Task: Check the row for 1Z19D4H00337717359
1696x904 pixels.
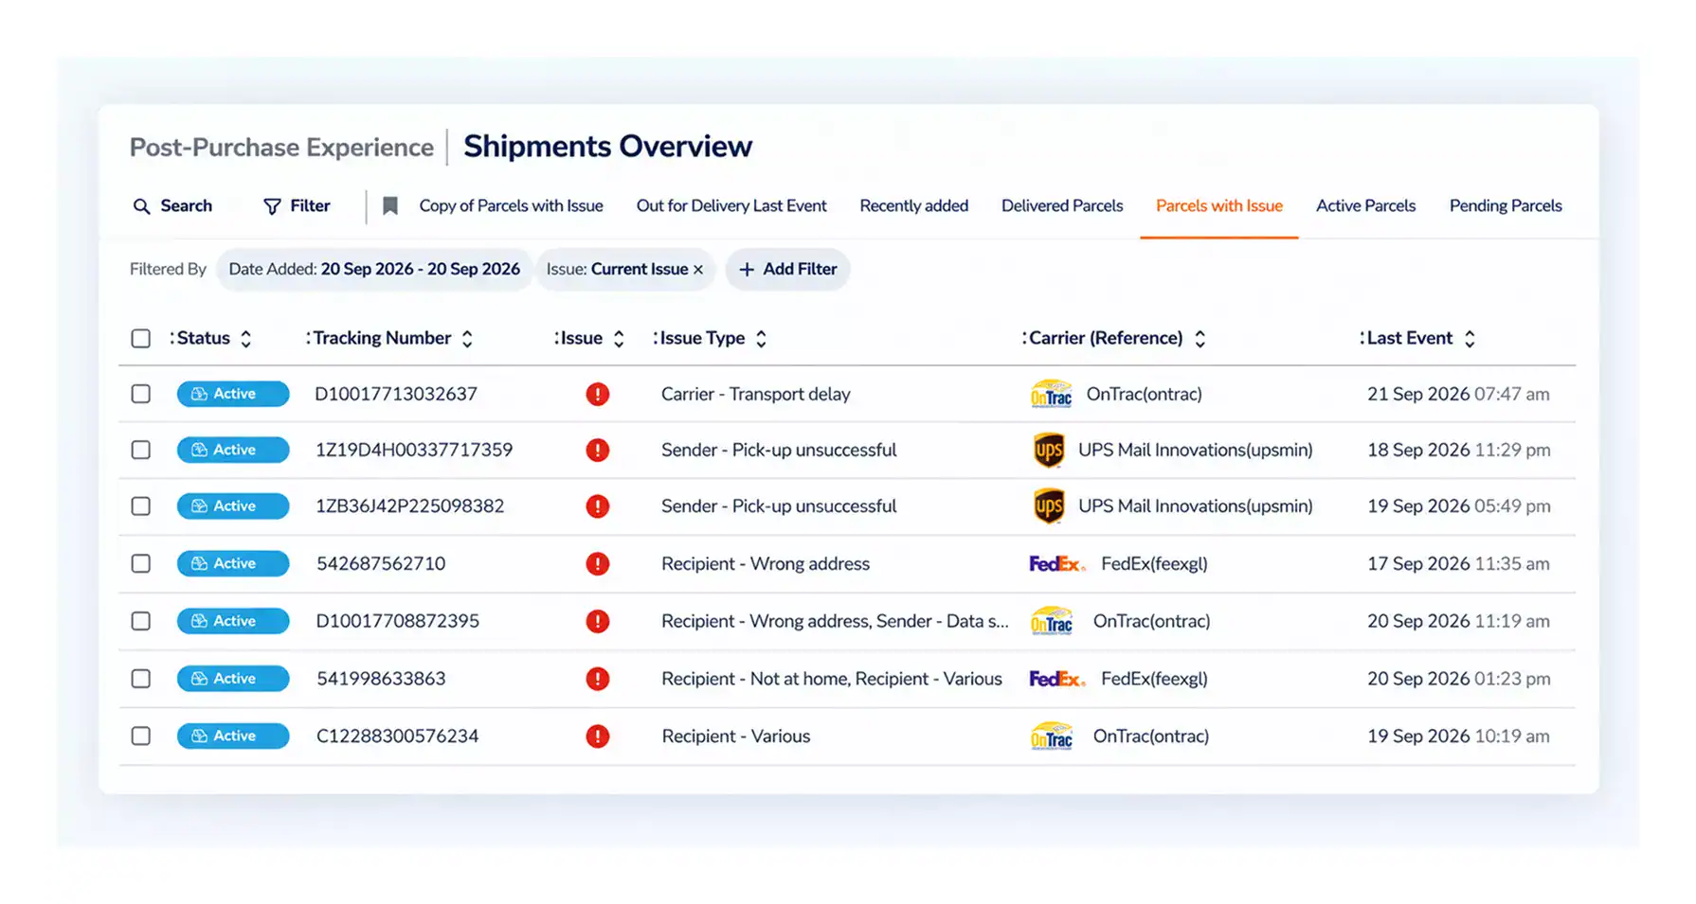Action: click(140, 450)
